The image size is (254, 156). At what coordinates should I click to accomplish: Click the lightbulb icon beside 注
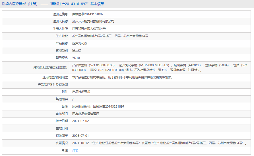pos(63,150)
